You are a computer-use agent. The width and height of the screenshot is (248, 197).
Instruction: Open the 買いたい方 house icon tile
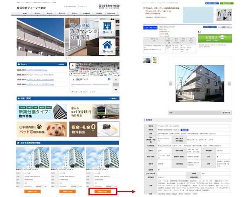click(107, 47)
